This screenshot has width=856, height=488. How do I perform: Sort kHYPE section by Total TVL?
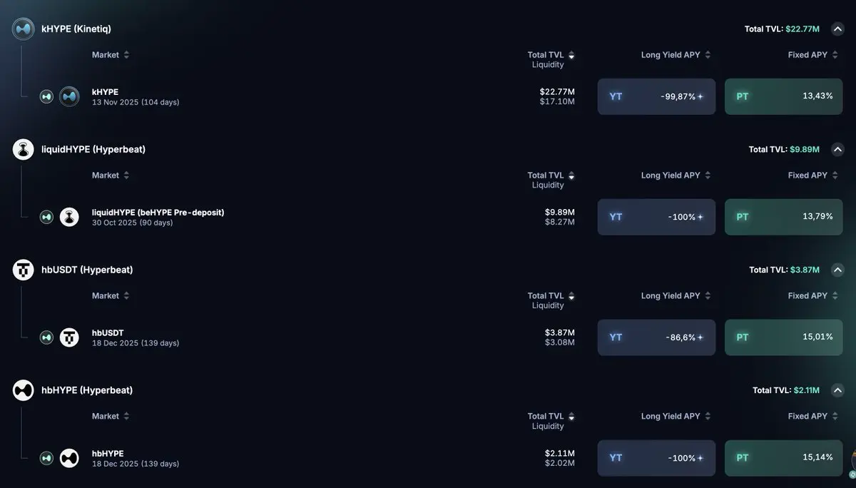[551, 55]
